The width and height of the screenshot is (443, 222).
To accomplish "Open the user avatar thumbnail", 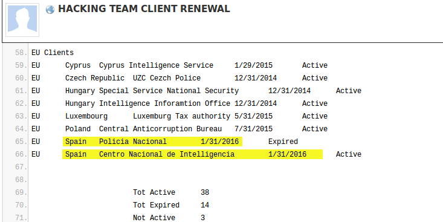I will tap(22, 20).
